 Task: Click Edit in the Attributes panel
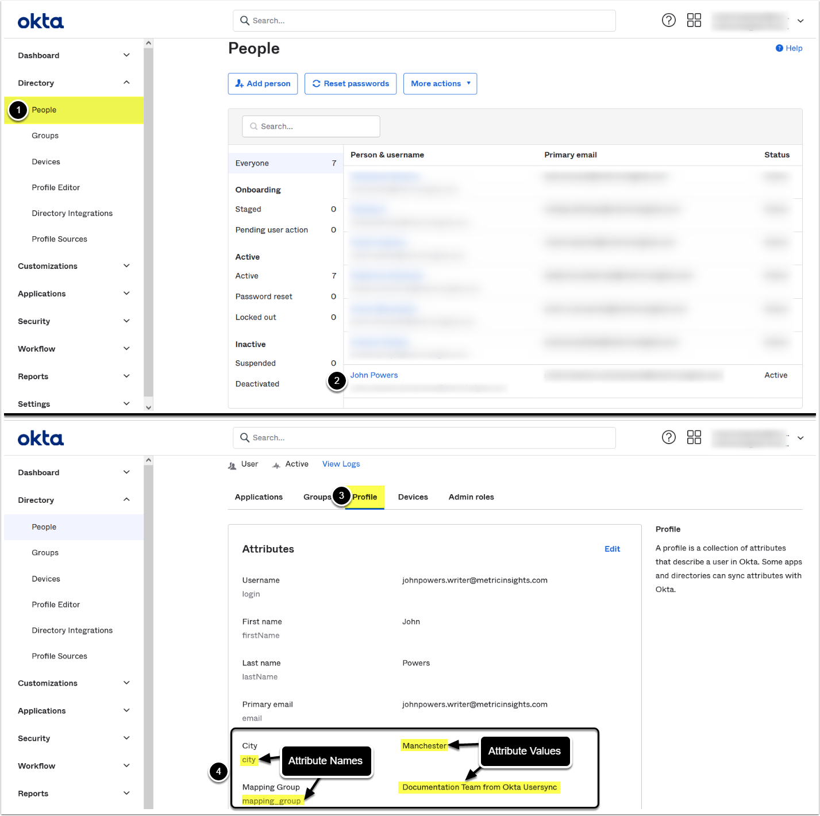[x=613, y=549]
